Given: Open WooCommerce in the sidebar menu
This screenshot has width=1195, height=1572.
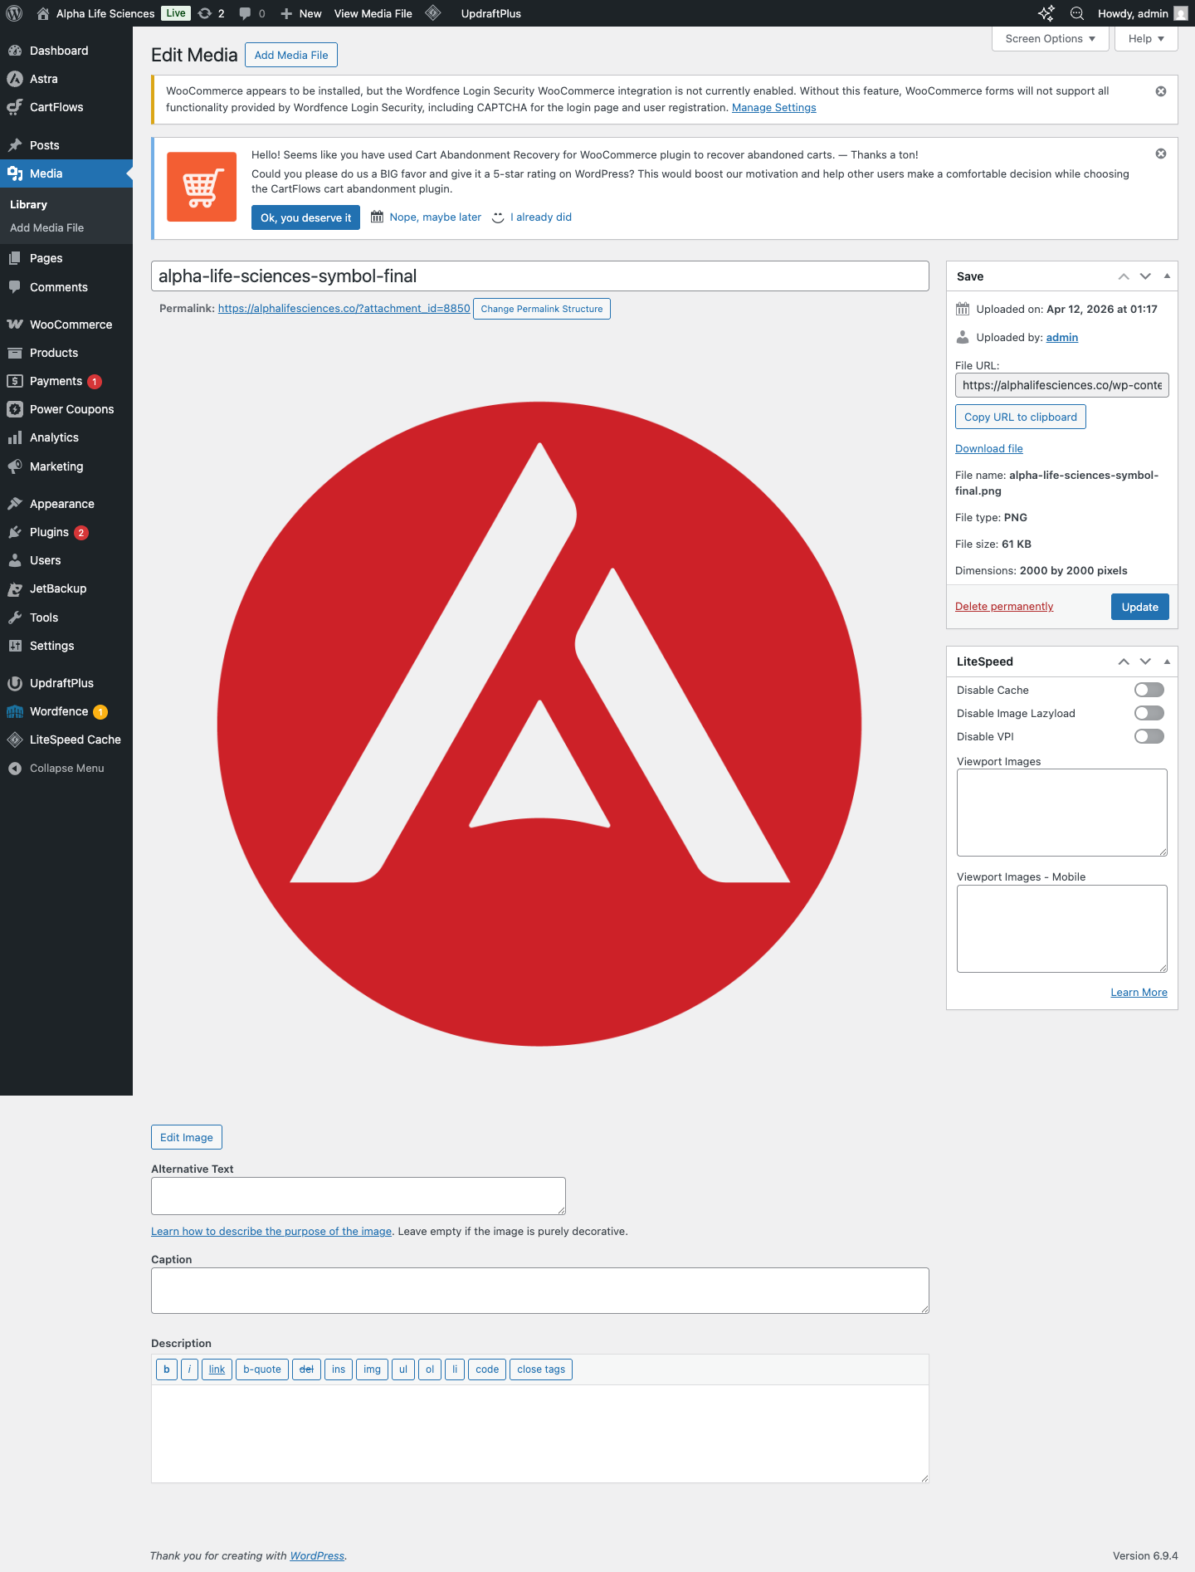Looking at the screenshot, I should 71,325.
